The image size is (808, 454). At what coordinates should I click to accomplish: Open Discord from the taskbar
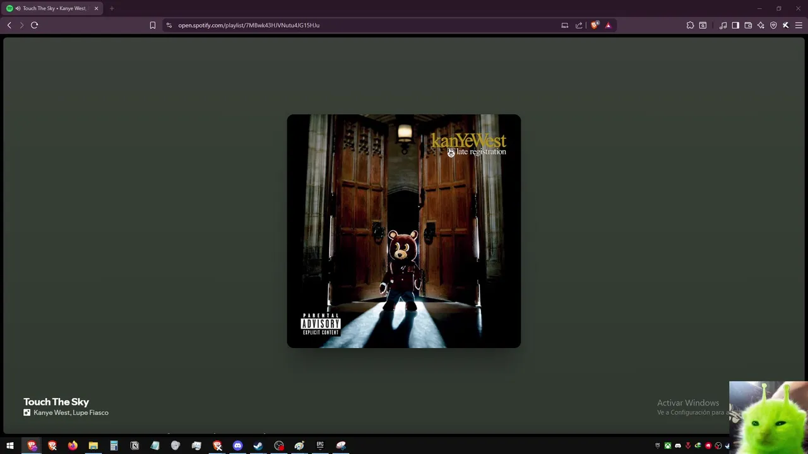pos(237,446)
